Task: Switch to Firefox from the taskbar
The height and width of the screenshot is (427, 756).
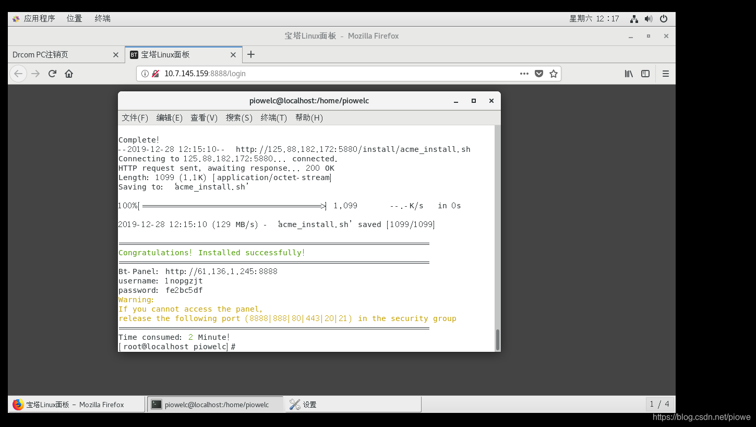Action: tap(77, 405)
